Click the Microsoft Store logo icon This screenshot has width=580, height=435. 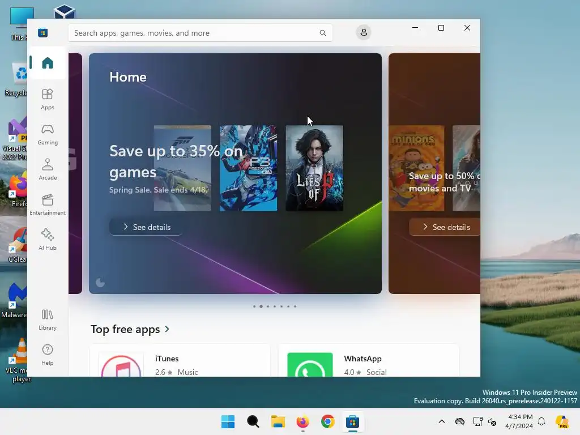[x=42, y=32]
